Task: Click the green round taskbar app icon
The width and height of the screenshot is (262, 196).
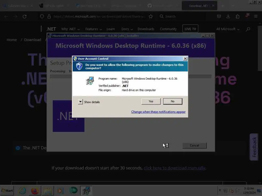Action: pos(73,190)
